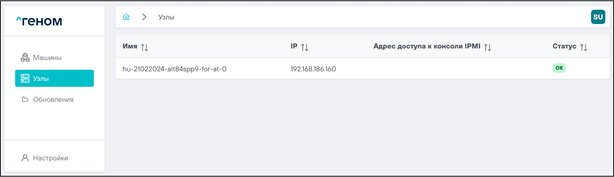614x177 pixels.
Task: Open node hu-21022024-alt84spp9-for-at-0
Action: click(x=175, y=69)
